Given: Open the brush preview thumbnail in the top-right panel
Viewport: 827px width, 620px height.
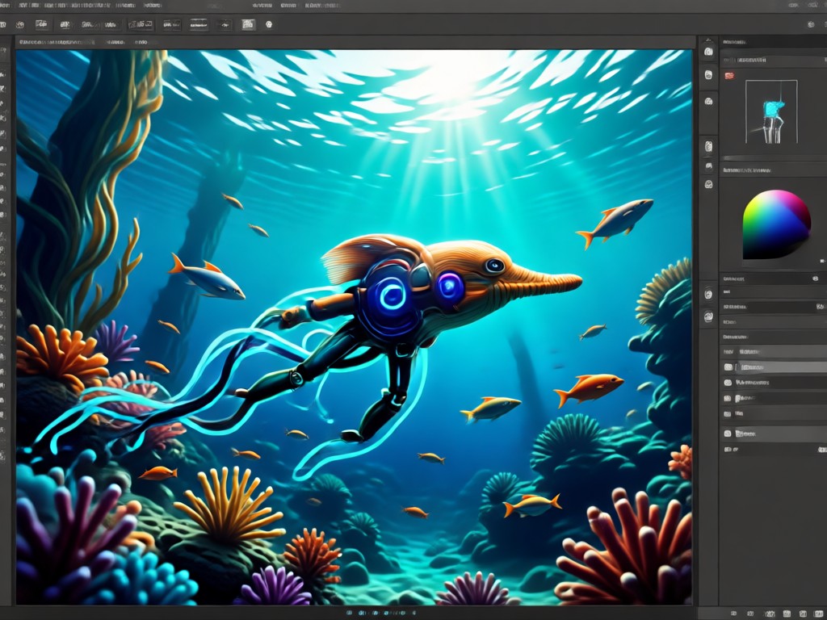Looking at the screenshot, I should click(x=771, y=111).
